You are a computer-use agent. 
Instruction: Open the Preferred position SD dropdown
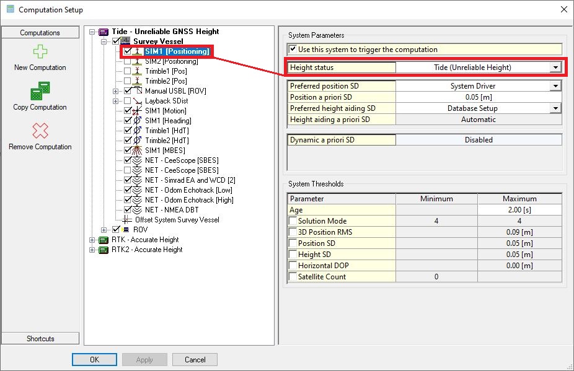(x=555, y=86)
